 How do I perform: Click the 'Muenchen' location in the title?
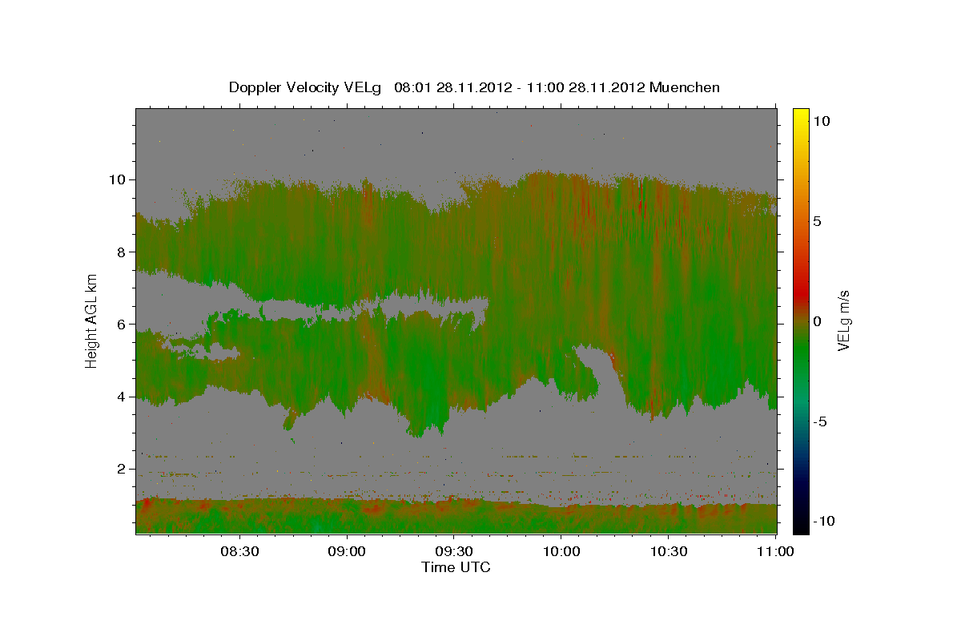coord(685,87)
